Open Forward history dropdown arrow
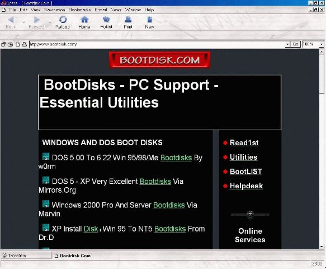The width and height of the screenshot is (326, 269). 50,22
